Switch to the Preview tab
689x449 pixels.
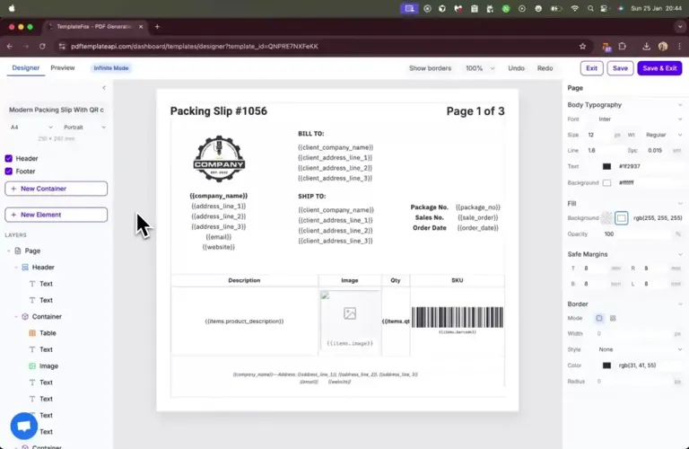coord(63,68)
